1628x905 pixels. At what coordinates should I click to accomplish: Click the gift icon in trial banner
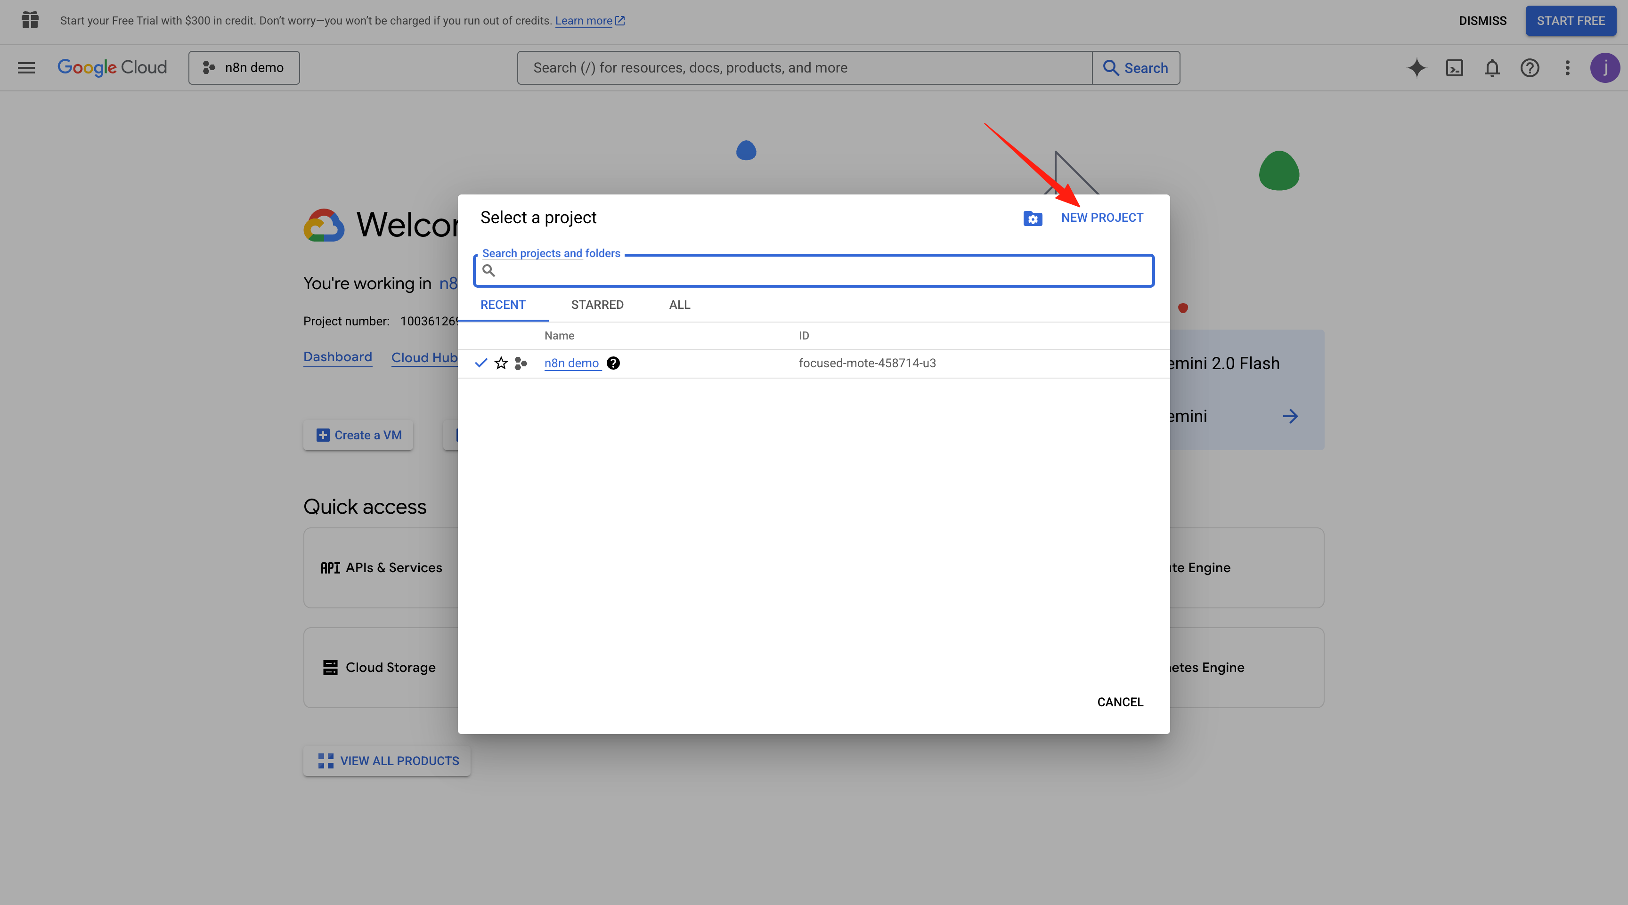pos(30,20)
